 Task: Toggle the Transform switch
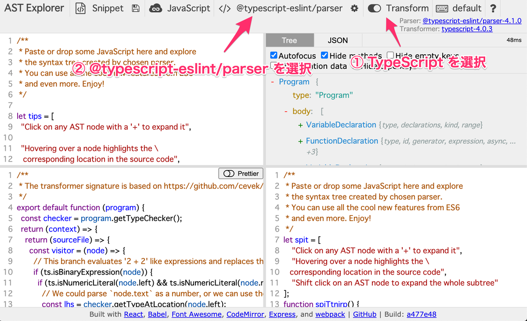374,8
